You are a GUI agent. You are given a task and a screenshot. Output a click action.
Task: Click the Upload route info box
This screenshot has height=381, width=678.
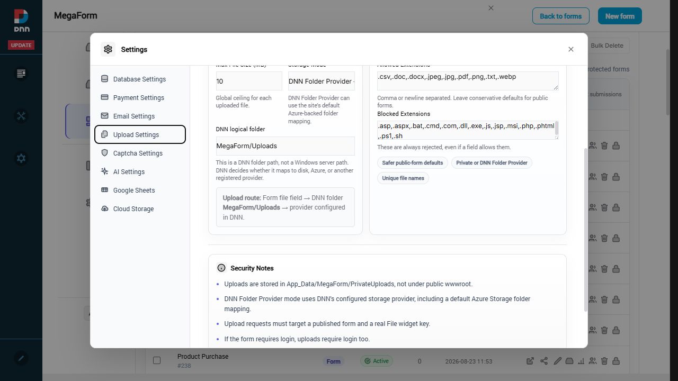[x=286, y=207]
